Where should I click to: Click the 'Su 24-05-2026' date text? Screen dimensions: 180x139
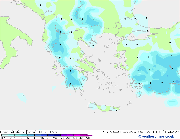pos(120,132)
